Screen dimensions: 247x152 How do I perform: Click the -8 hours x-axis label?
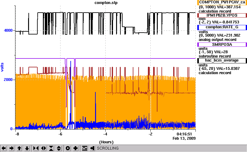point(17,134)
